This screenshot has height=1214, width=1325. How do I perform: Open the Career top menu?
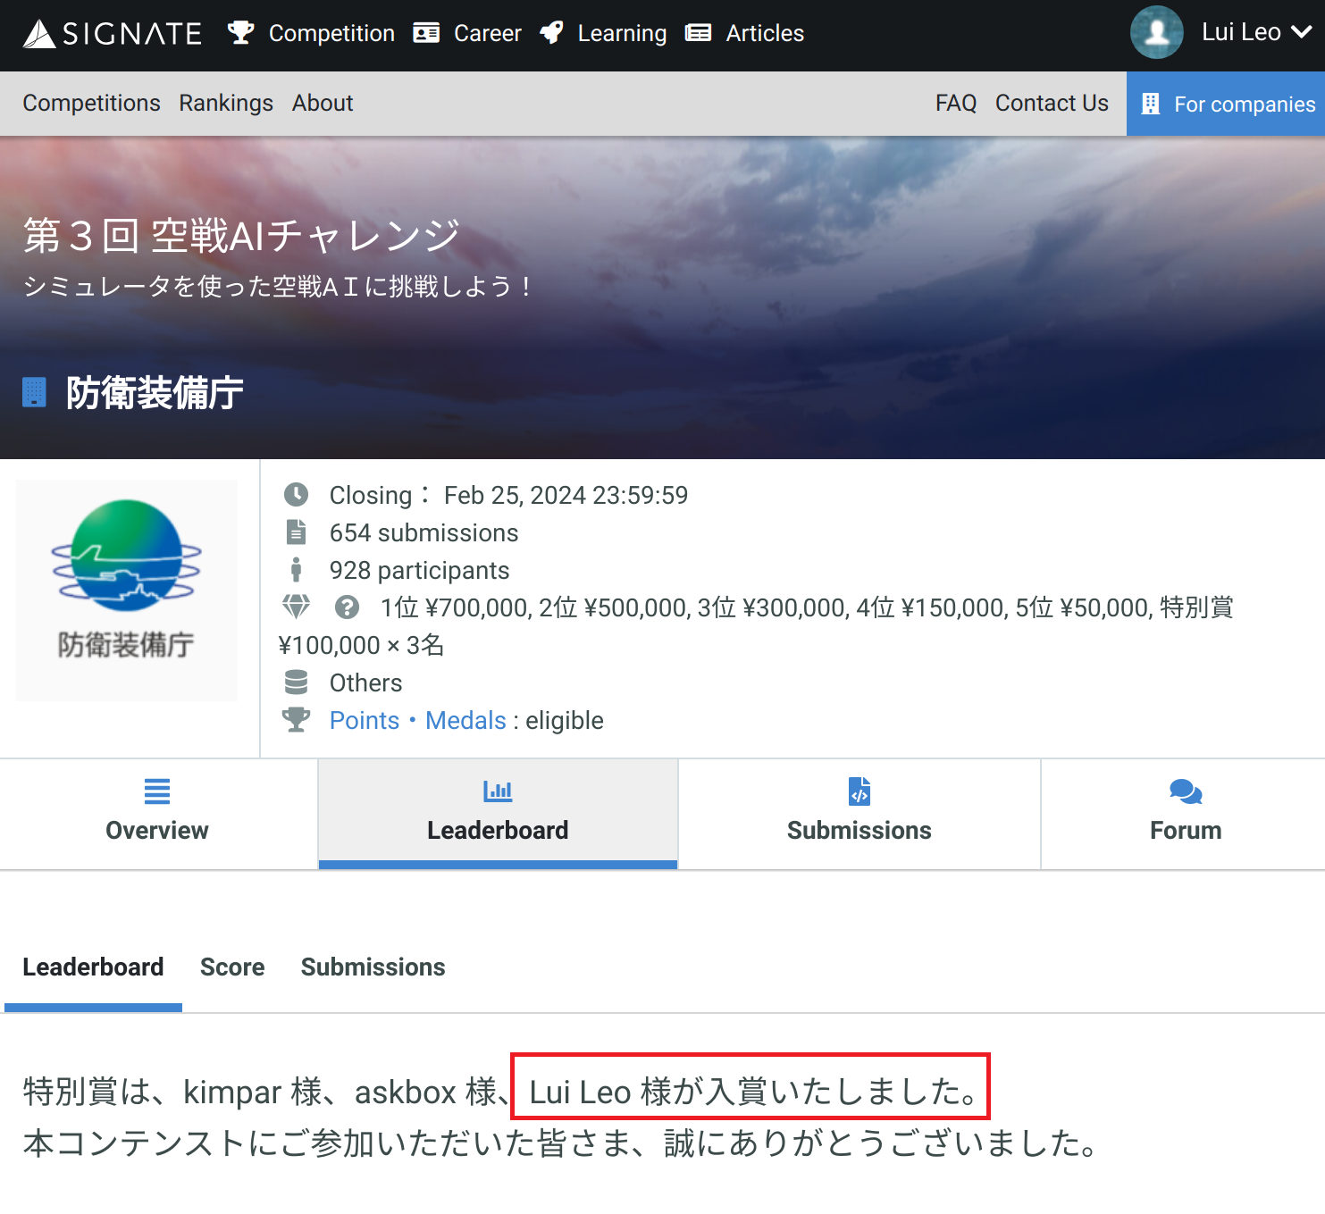click(467, 33)
